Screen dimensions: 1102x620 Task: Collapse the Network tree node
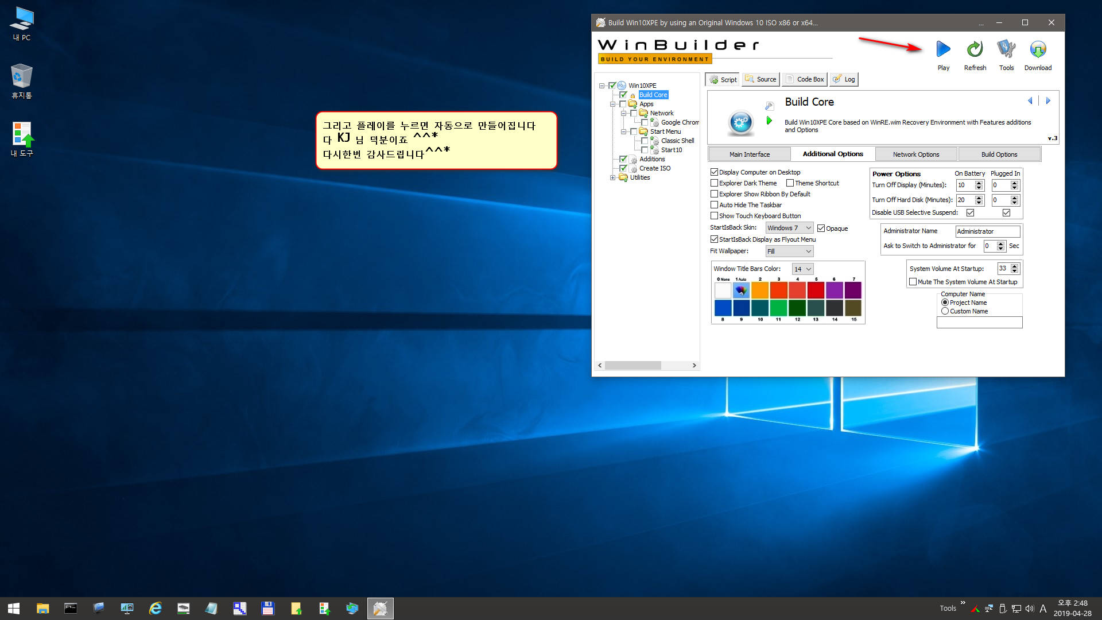tap(623, 113)
